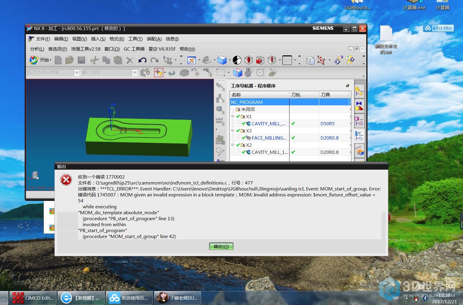
Task: Click the blue shaded cube rendering icon
Action: 222,60
